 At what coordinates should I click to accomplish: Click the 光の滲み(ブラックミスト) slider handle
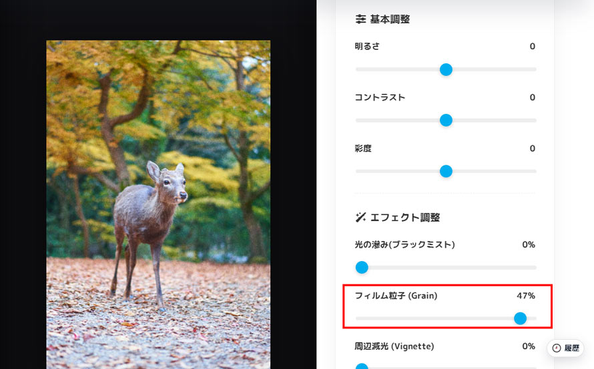(362, 267)
